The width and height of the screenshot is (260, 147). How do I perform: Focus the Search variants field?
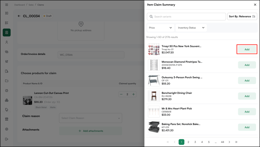[186, 17]
